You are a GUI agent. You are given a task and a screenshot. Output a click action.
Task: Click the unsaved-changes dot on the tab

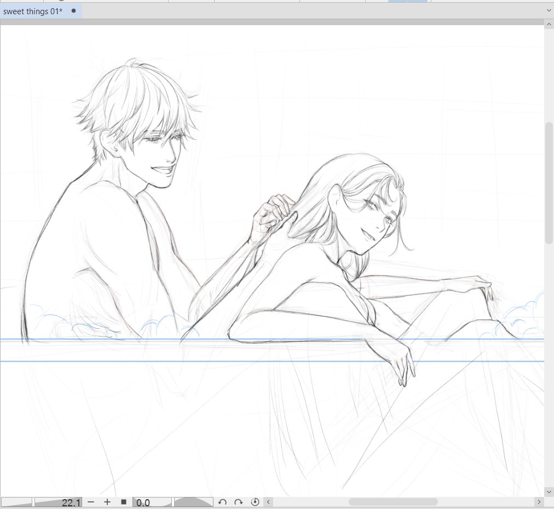[74, 10]
